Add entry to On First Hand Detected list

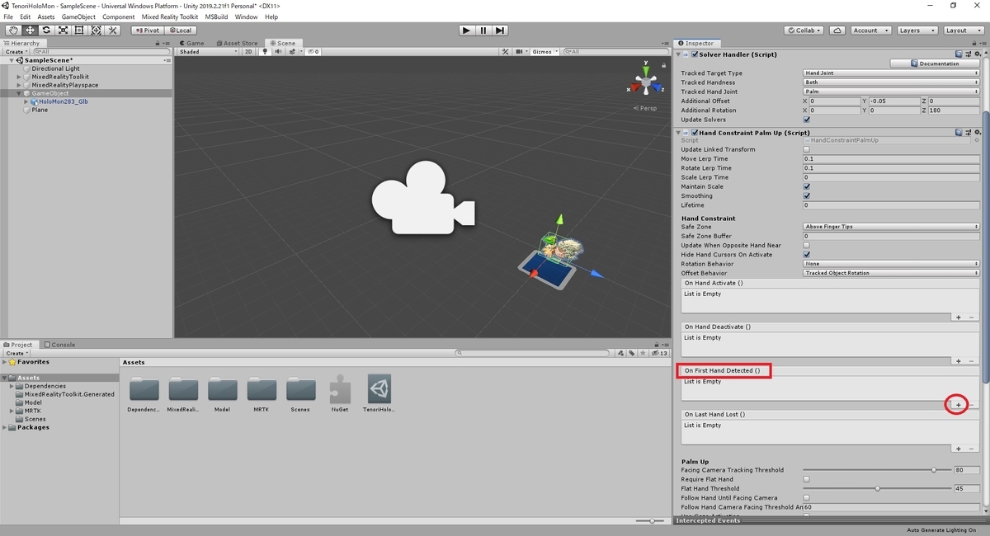point(958,405)
